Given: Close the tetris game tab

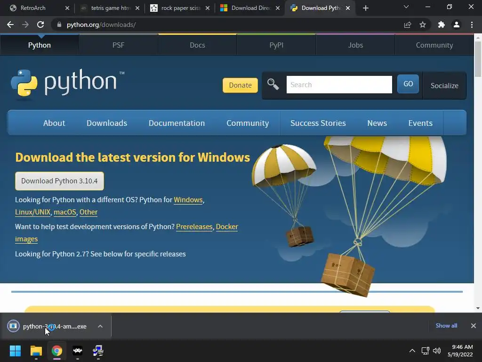Looking at the screenshot, I should pos(137,8).
